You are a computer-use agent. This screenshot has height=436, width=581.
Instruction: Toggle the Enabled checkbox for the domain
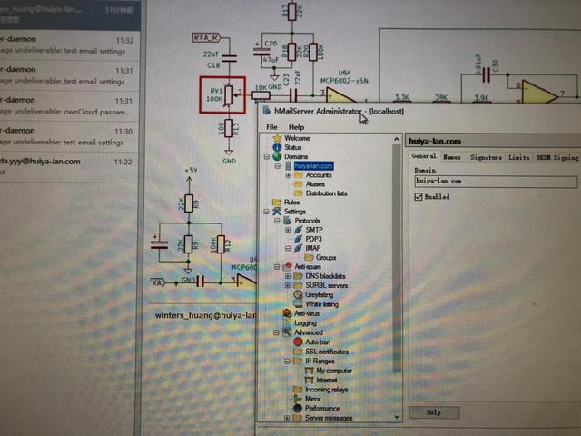pyautogui.click(x=419, y=197)
